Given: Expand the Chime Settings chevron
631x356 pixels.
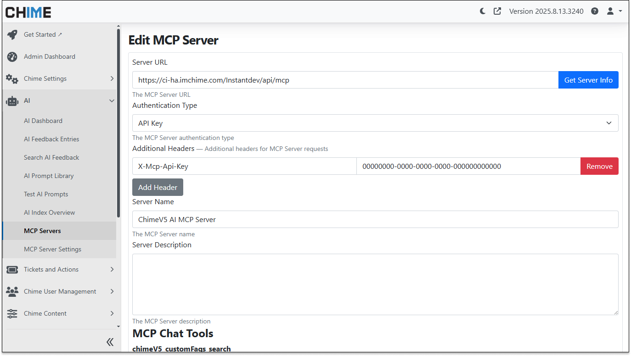Looking at the screenshot, I should click(x=112, y=78).
